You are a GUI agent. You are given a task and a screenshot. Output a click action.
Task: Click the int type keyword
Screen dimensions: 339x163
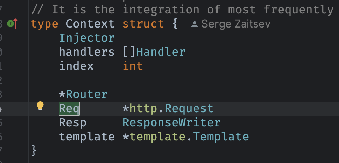point(133,66)
